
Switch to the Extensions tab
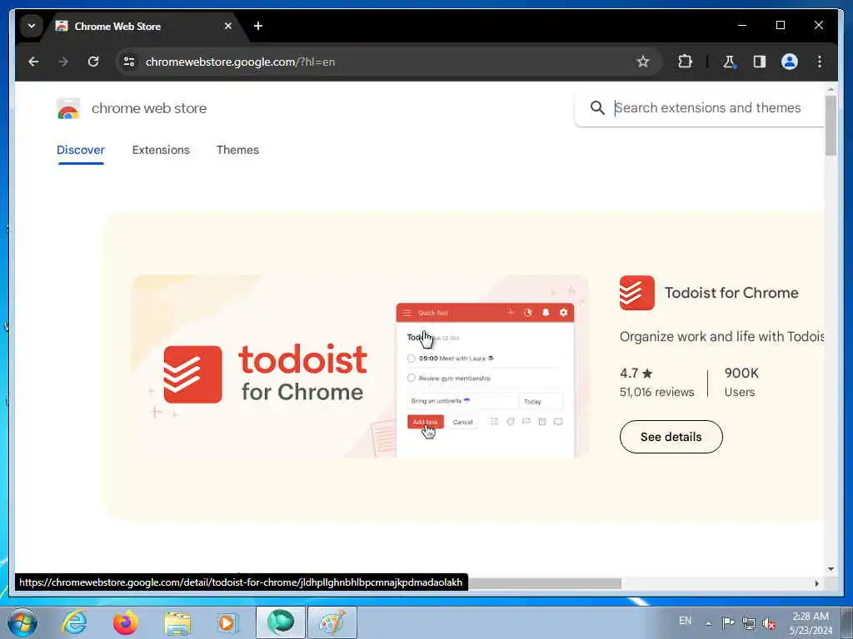(x=161, y=150)
